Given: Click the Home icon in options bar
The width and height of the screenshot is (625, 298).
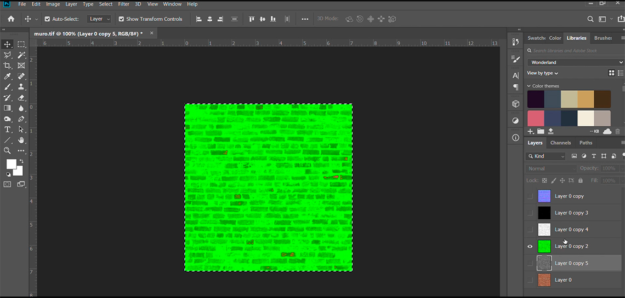Looking at the screenshot, I should coord(10,19).
